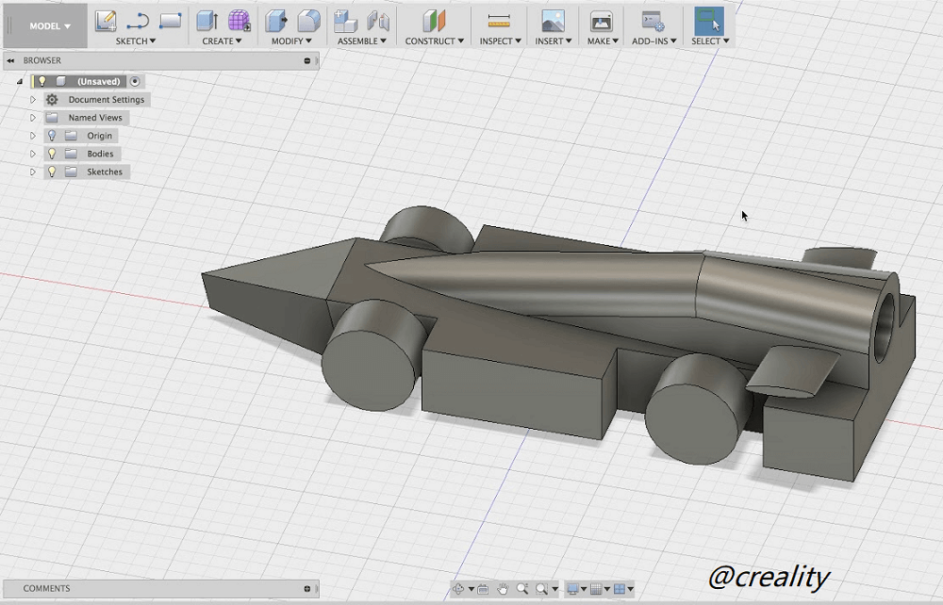Select the Extrude tool icon in Create
943x605 pixels.
tap(207, 20)
